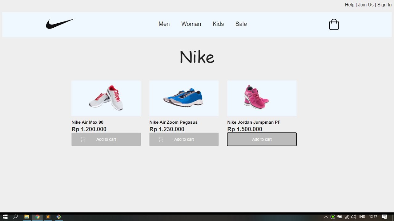The image size is (394, 221).
Task: Click the Rp 1.200.000 price
Action: 89,129
